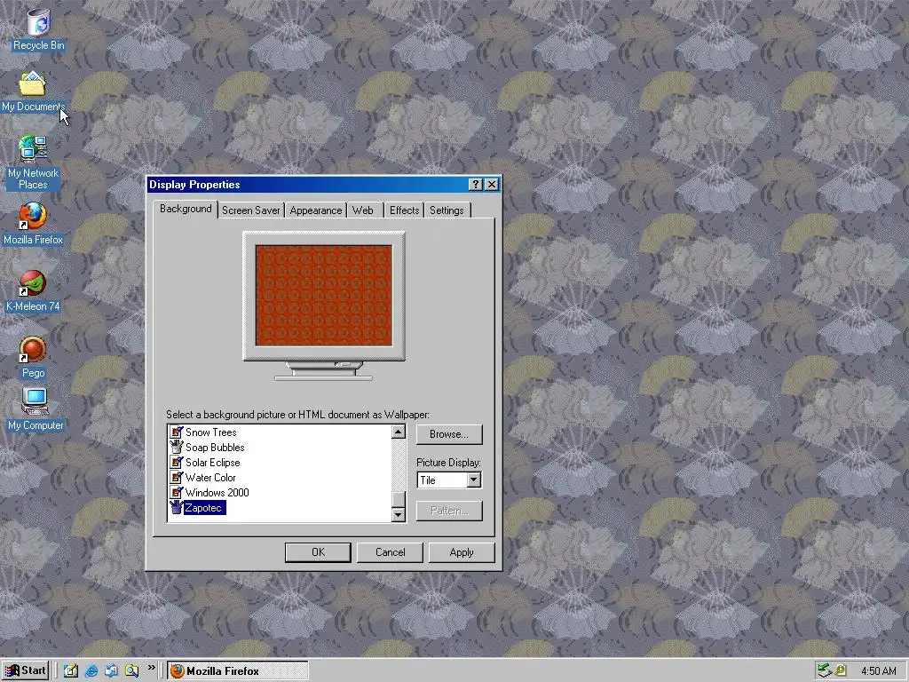
Task: Launch Outlook Express from quick launch
Action: coord(111,670)
